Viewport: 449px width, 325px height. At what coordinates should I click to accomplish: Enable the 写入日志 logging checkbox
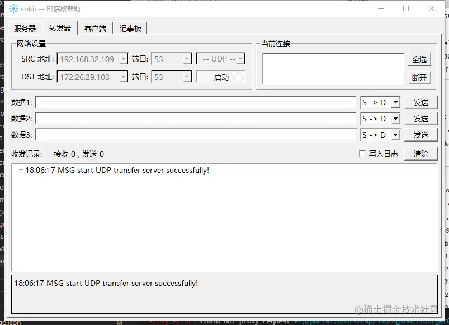[363, 154]
